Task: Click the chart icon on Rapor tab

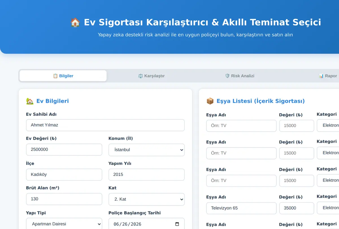Action: (321, 76)
